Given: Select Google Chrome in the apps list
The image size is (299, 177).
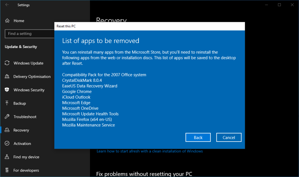Looking at the screenshot, I should [77, 91].
